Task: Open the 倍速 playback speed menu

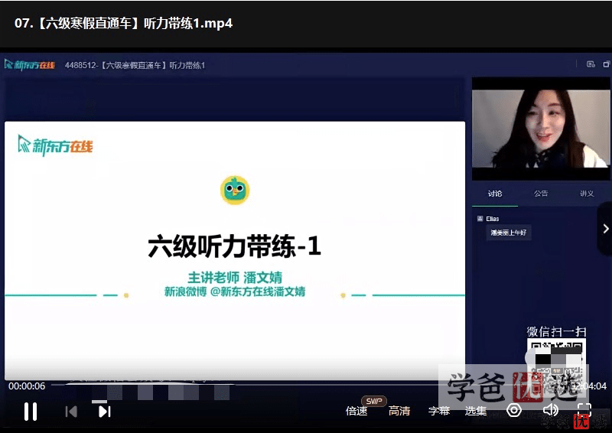Action: [x=356, y=411]
